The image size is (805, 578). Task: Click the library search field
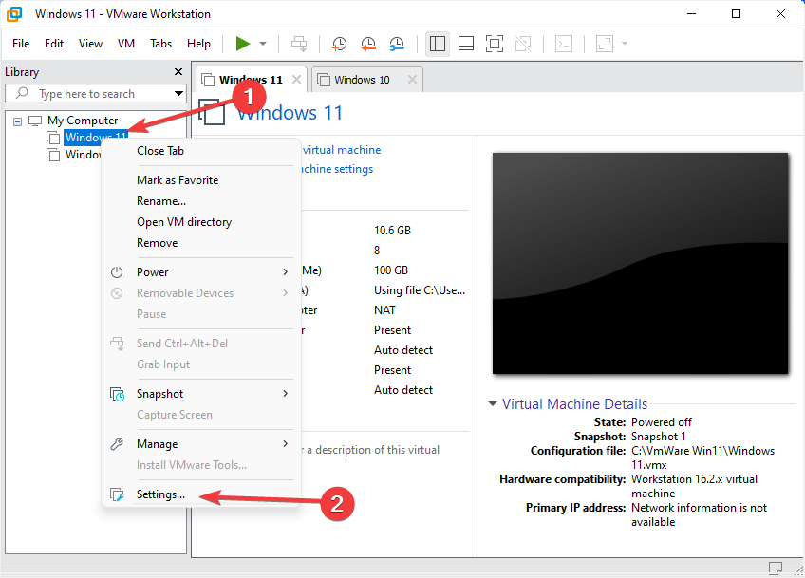pyautogui.click(x=95, y=94)
